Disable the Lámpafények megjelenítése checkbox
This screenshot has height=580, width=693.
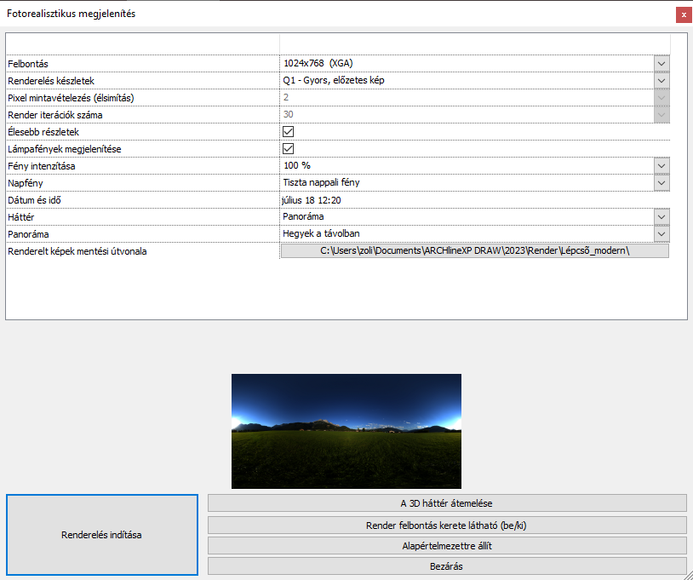(x=288, y=149)
